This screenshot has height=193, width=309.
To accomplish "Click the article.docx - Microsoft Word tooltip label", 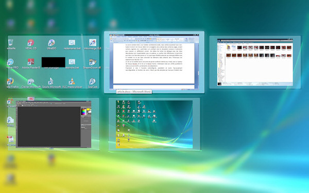I will click(134, 92).
